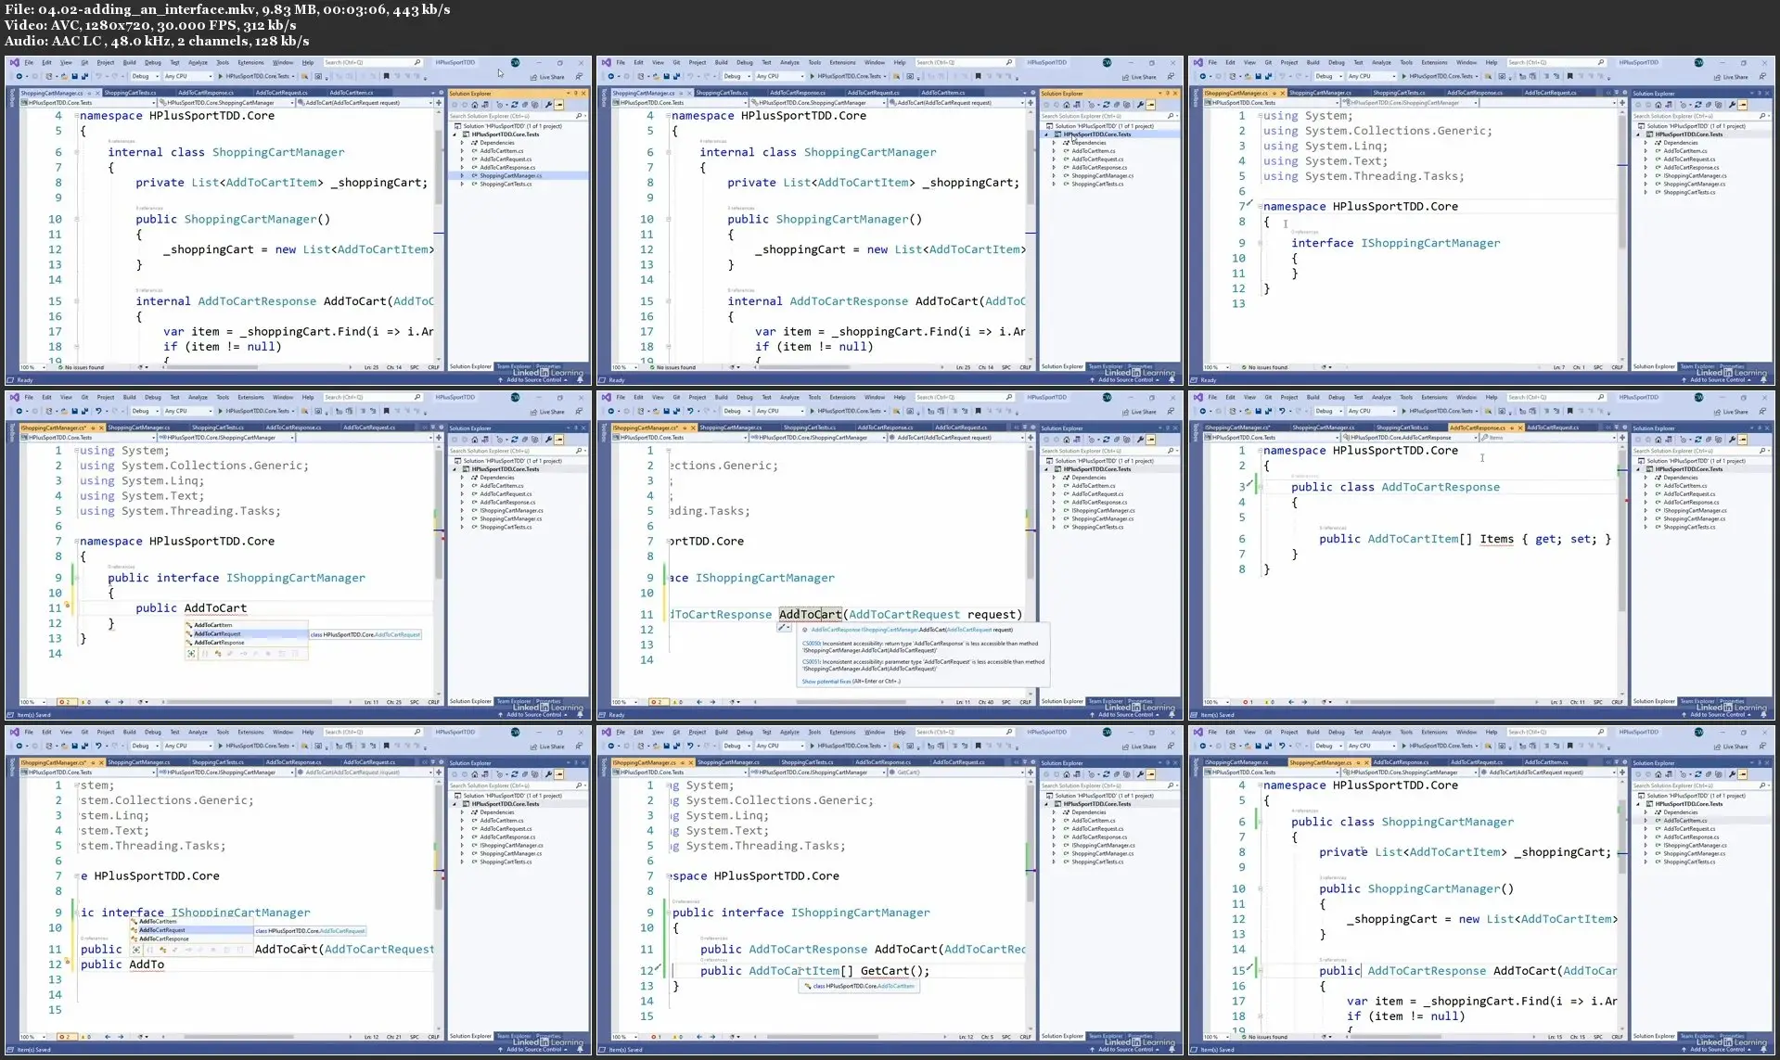The image size is (1780, 1060).
Task: In the CS0050 tooltip frame, click Save All icon
Action: click(677, 411)
